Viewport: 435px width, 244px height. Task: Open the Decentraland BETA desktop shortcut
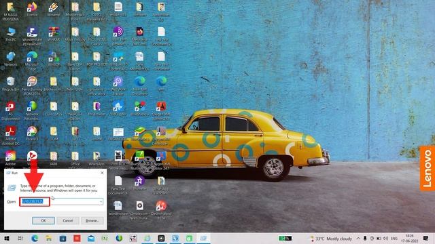pos(161,210)
